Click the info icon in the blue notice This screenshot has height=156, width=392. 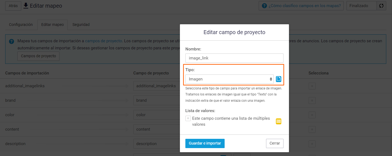[11, 41]
